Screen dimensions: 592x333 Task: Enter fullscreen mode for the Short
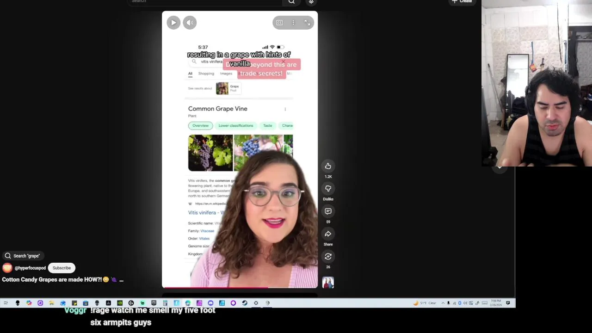(x=307, y=23)
